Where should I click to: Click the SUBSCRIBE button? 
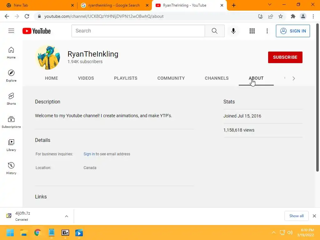pos(285,57)
